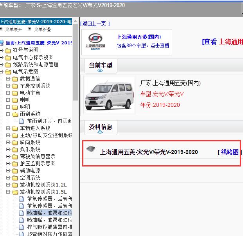The image size is (243, 236).
Task: Collapse the 发动机控制系统1.5L node
Action: [x=8, y=192]
